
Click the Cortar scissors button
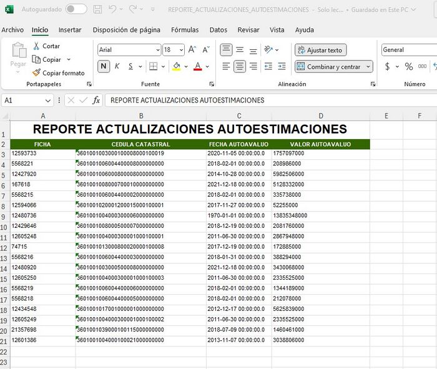tap(47, 46)
